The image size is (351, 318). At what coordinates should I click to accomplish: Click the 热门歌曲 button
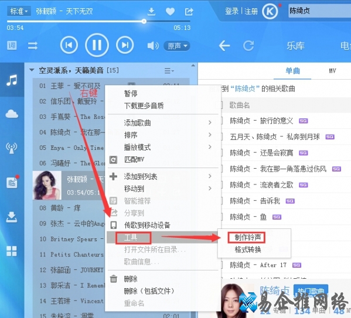[311, 290]
